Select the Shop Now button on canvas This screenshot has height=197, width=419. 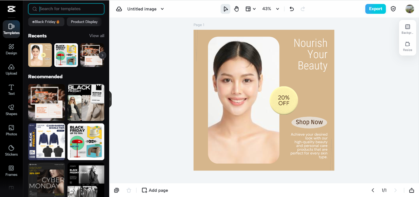pos(309,122)
